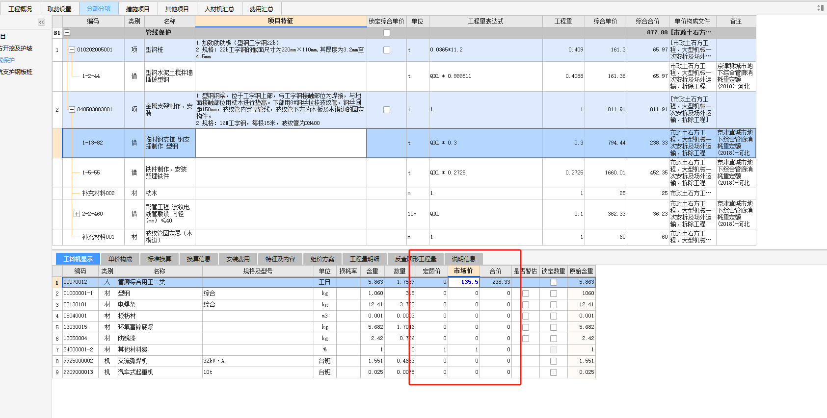Toggle lock unit price checkbox for 型钢桩
This screenshot has width=827, height=418.
pos(387,50)
